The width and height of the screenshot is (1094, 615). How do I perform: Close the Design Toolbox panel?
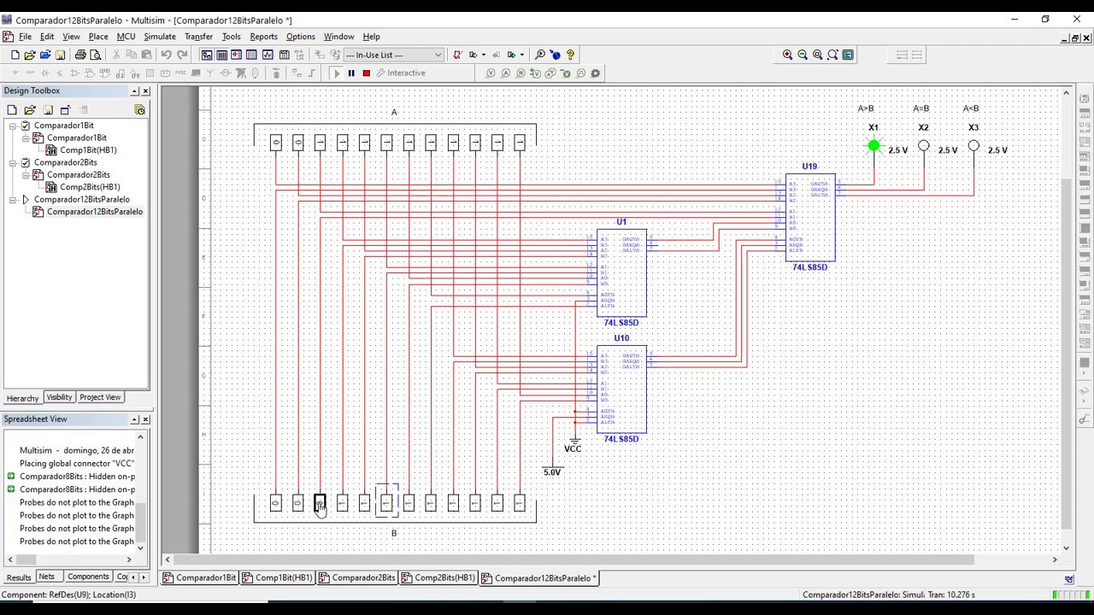(145, 91)
